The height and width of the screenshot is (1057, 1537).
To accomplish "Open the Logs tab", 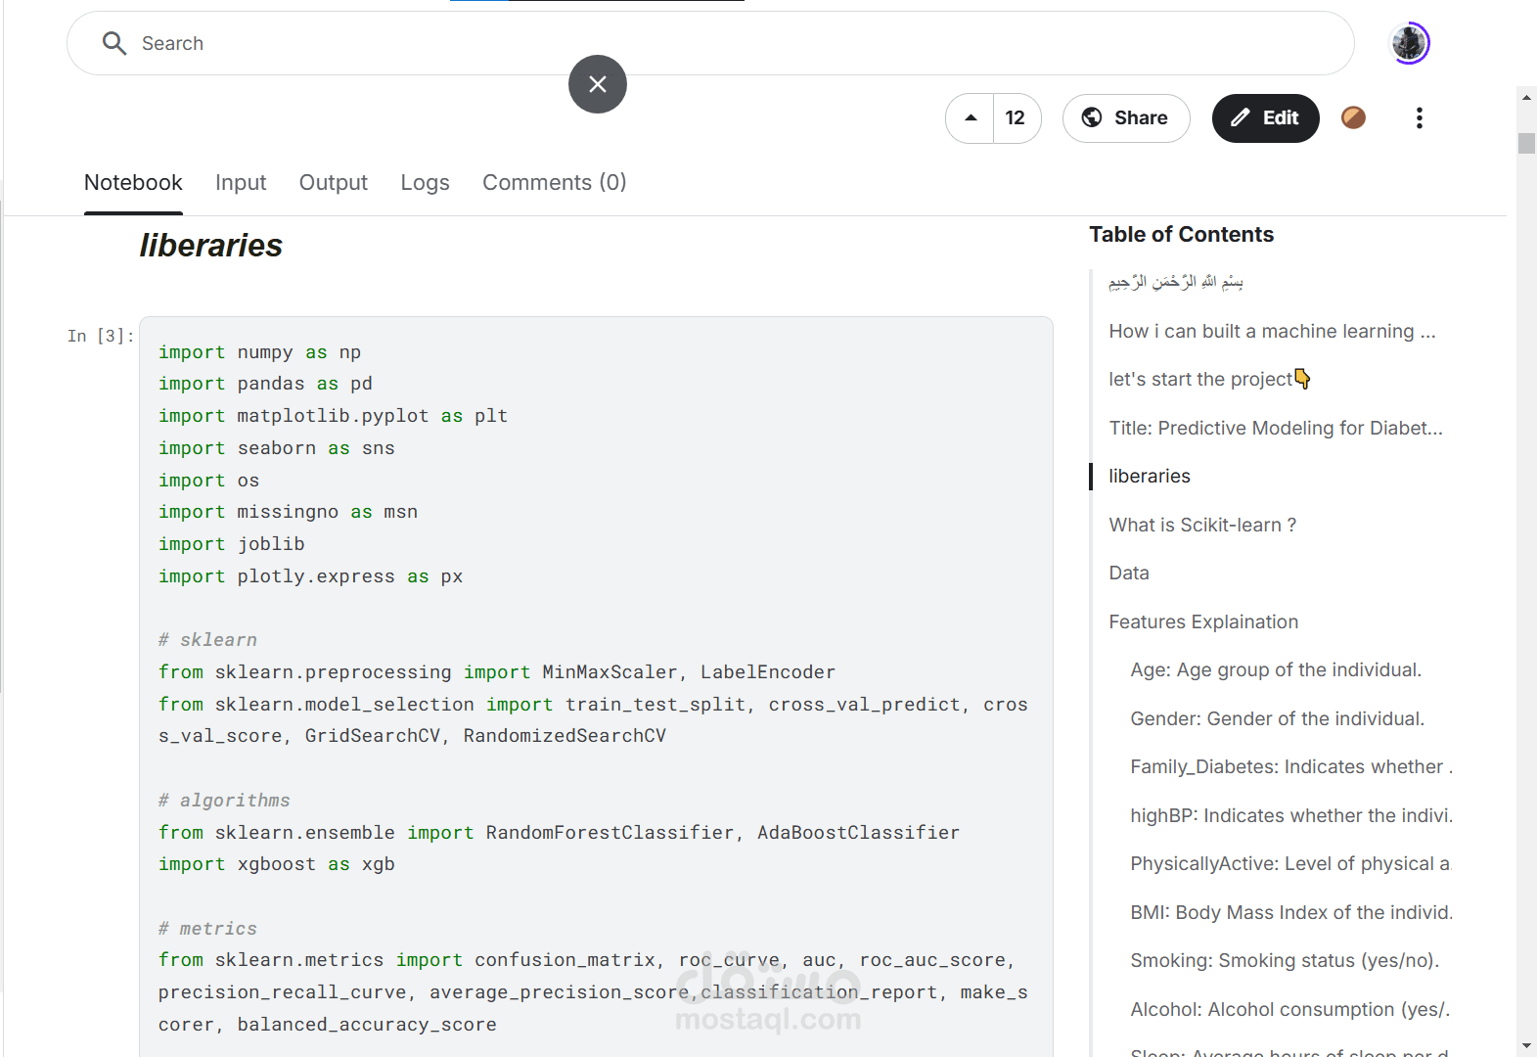I will tap(425, 183).
